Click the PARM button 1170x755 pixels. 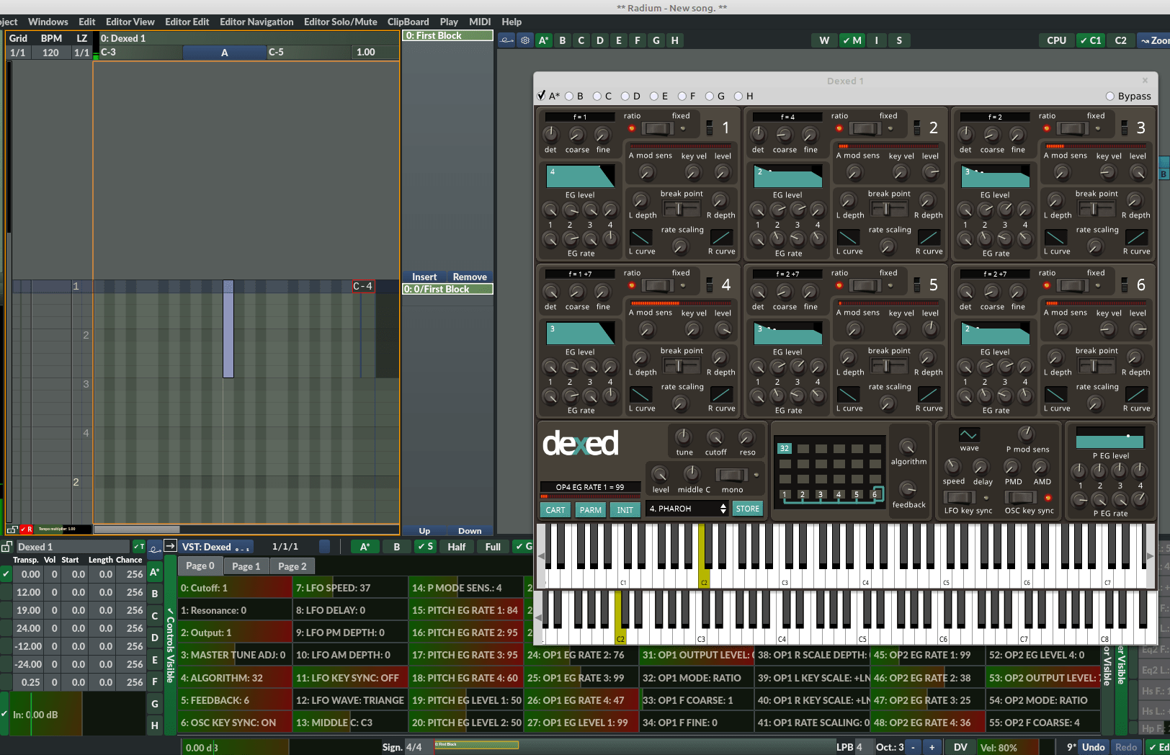click(x=590, y=510)
